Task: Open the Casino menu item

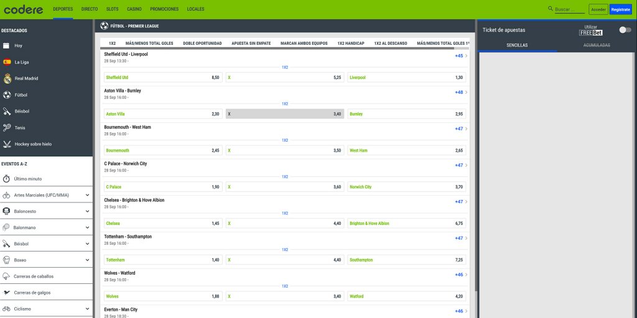Action: [134, 9]
